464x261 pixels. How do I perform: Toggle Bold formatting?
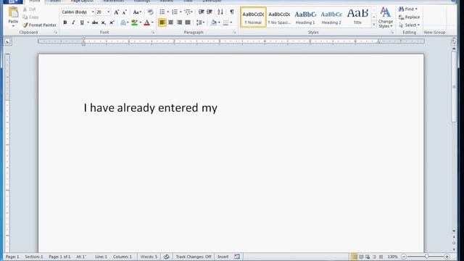tap(65, 22)
